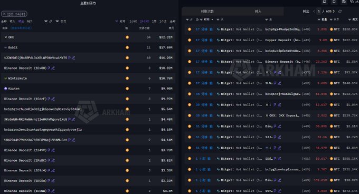The width and height of the screenshot is (359, 194).
Task: Click the edit pencil in the $93.87K transfer row
Action: [x=279, y=72]
